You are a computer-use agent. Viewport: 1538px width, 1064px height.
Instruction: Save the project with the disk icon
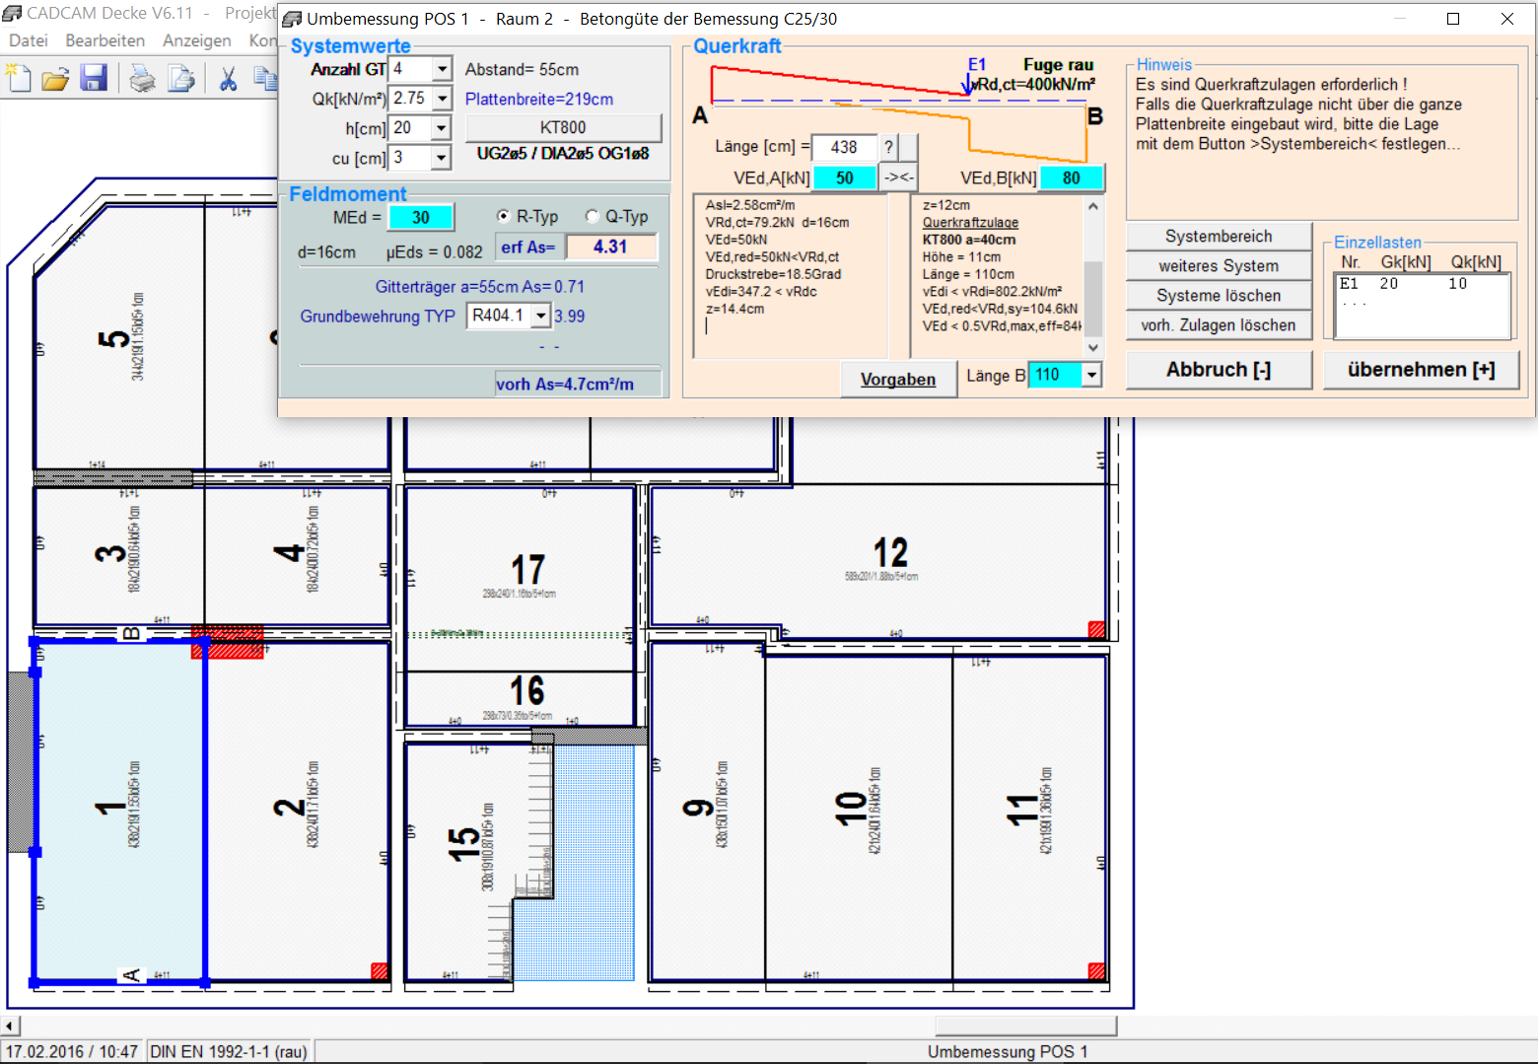click(x=94, y=78)
